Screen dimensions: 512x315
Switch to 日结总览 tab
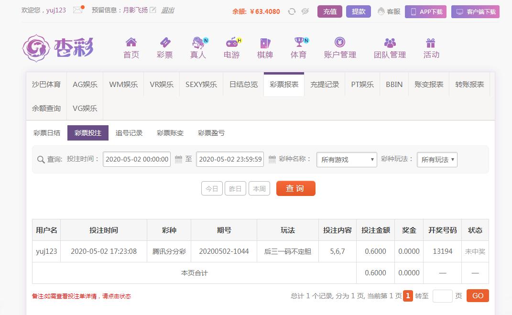click(244, 84)
